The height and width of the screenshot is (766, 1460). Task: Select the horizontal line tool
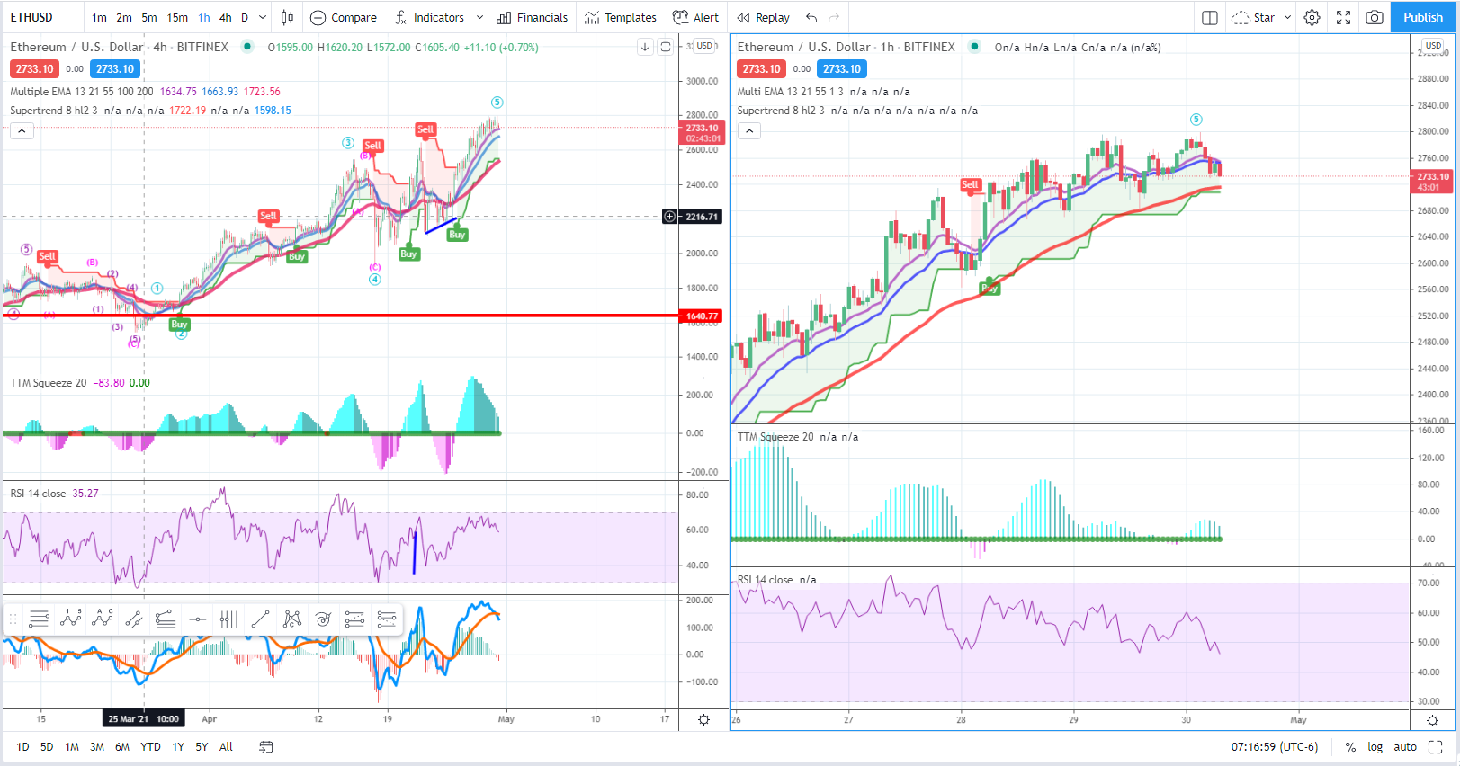pos(197,619)
